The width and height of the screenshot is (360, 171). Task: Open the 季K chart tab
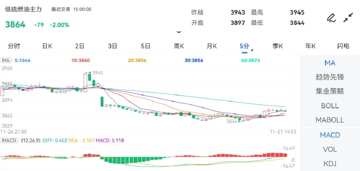click(x=277, y=46)
